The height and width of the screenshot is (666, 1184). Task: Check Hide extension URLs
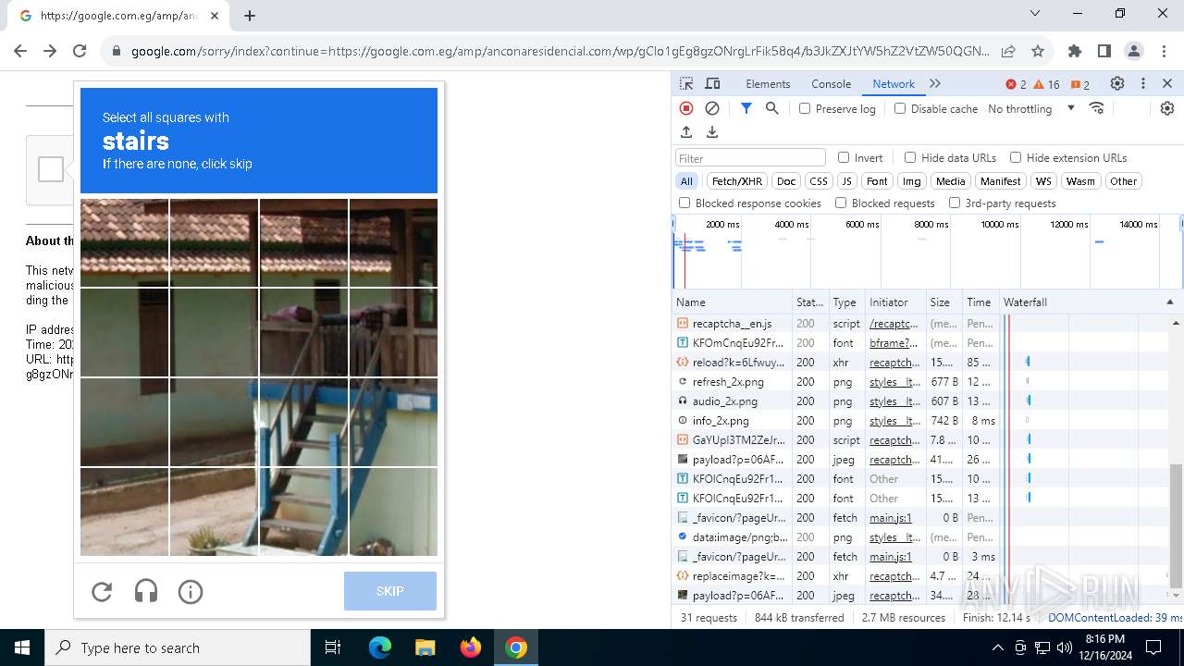[1016, 157]
